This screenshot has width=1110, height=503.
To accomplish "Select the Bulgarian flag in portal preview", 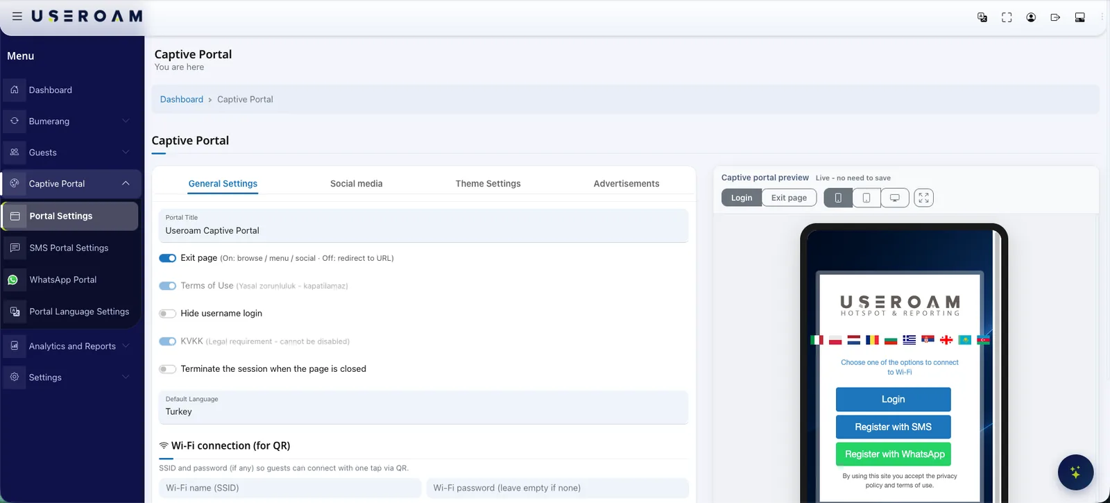I will (891, 340).
